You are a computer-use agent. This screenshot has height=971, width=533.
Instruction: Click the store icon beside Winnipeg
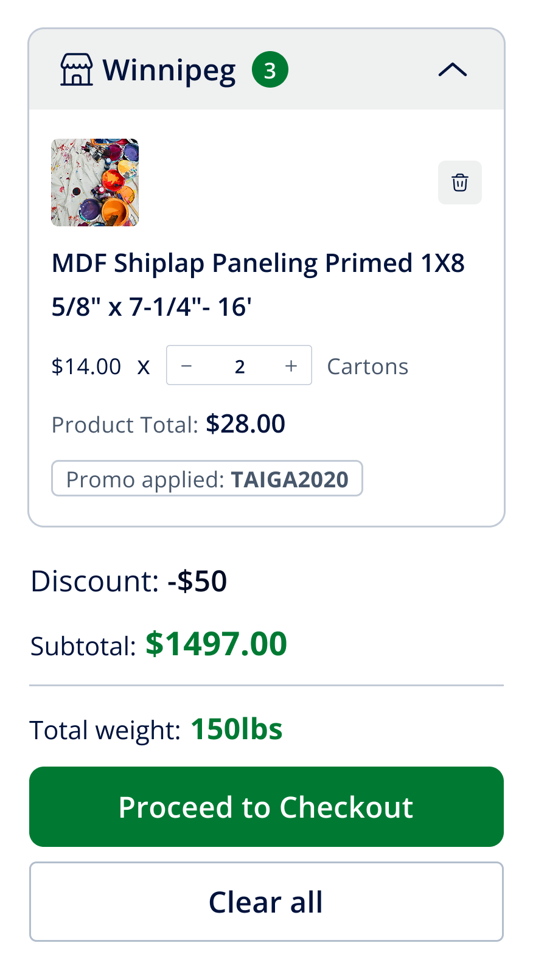(x=77, y=70)
